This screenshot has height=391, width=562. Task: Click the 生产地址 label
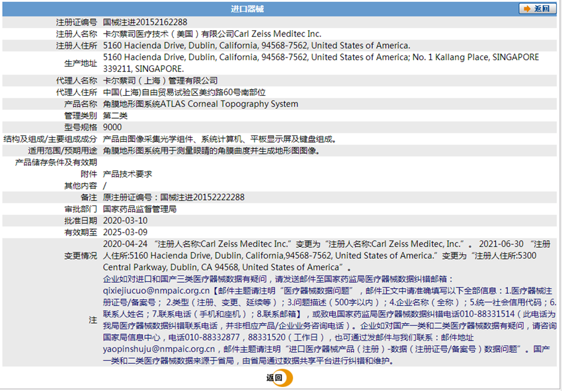pos(81,63)
